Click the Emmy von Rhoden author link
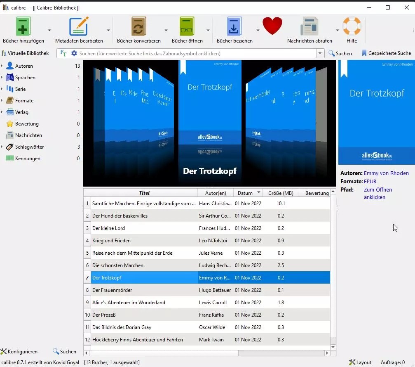This screenshot has width=415, height=367. pyautogui.click(x=386, y=173)
